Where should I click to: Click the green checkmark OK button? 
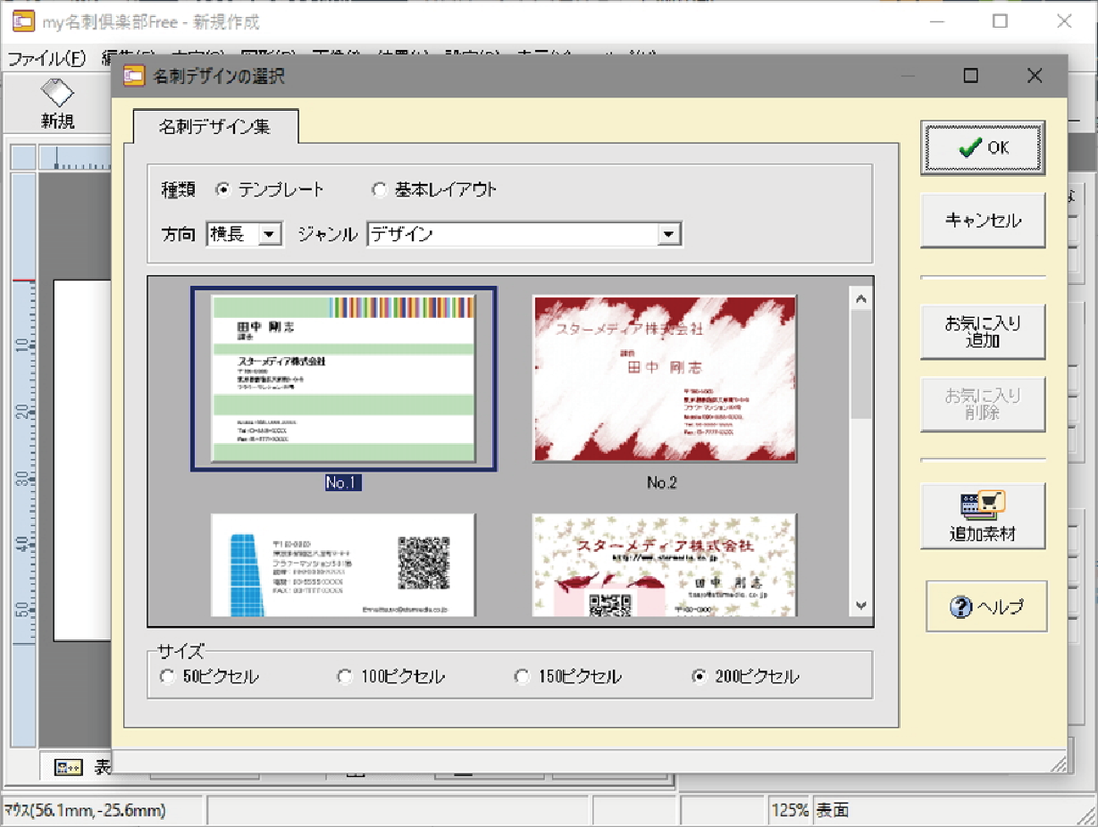point(983,147)
